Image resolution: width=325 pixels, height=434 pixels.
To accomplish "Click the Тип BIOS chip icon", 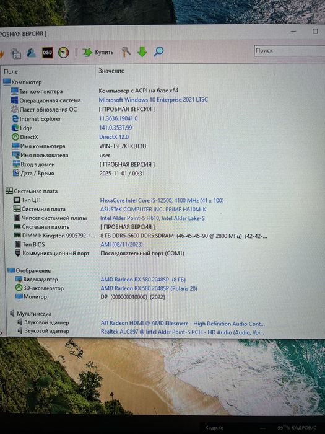I will coord(18,244).
